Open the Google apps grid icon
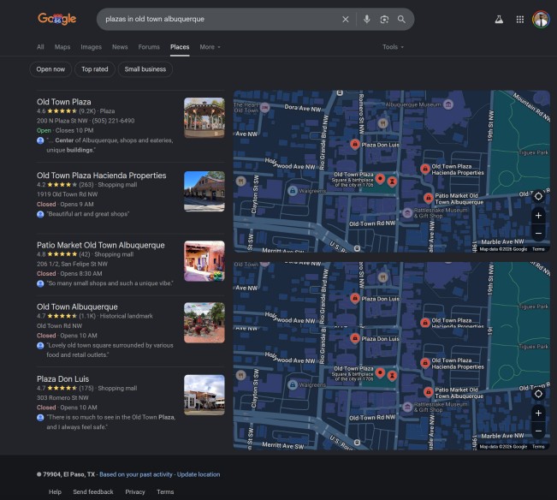 tap(519, 19)
